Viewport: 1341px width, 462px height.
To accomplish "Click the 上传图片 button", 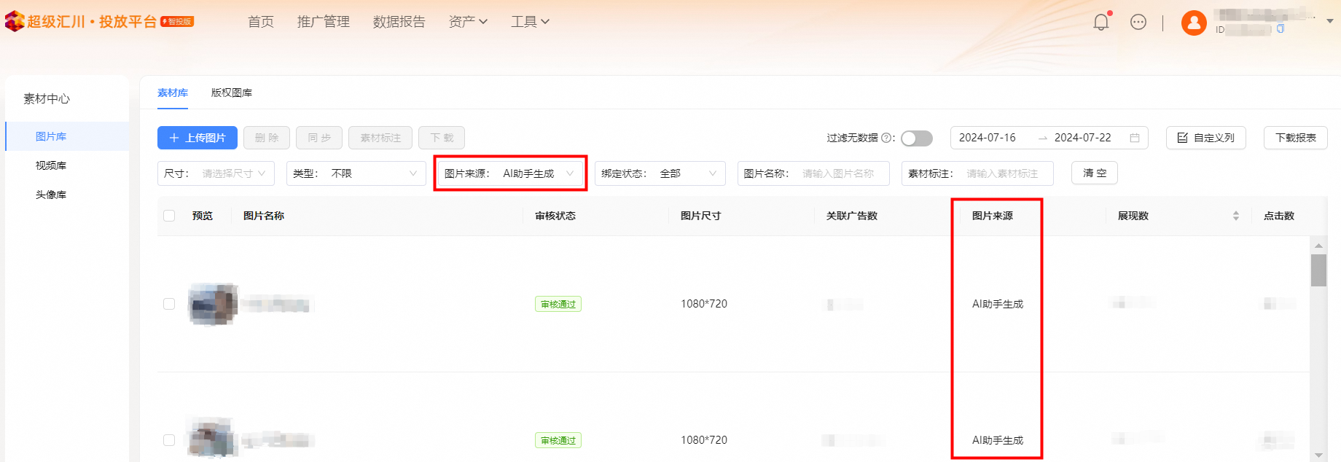I will pos(198,138).
